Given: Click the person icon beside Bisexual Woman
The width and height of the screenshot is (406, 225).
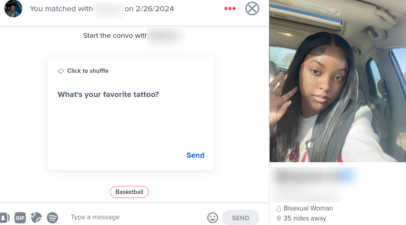Looking at the screenshot, I should 278,209.
